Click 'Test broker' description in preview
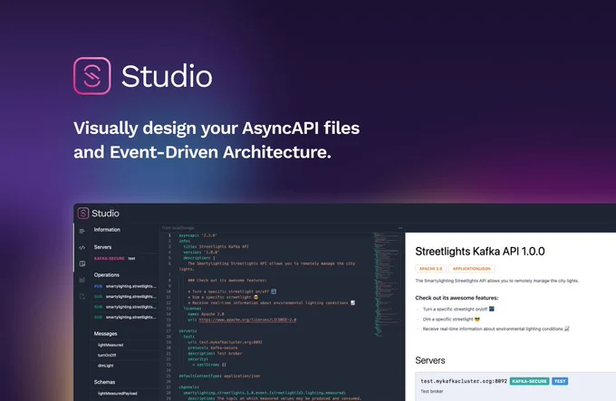The height and width of the screenshot is (401, 616). [x=432, y=391]
